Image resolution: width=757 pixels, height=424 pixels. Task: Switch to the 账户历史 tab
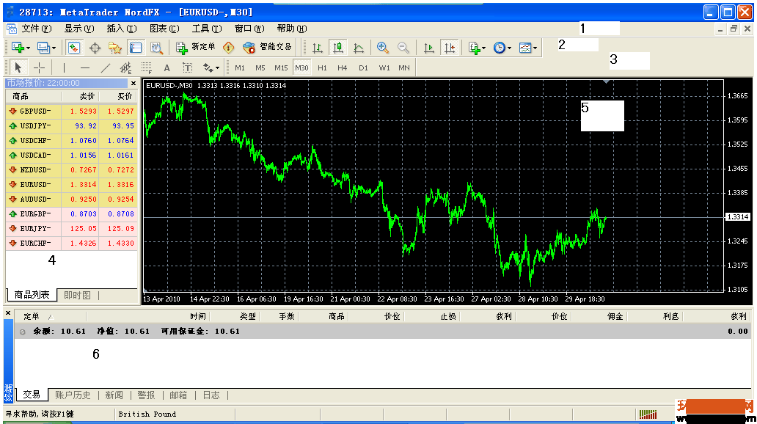click(x=73, y=395)
